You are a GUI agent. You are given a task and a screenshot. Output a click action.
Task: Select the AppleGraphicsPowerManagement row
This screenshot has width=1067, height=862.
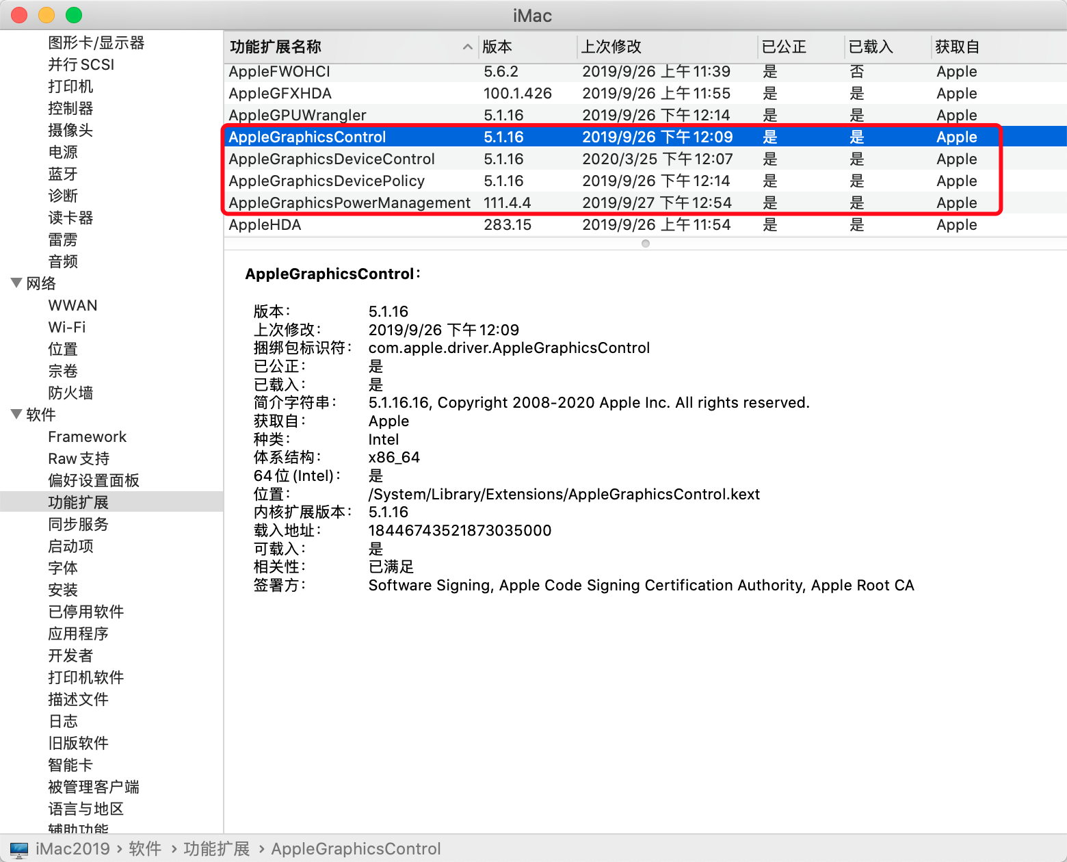click(645, 203)
